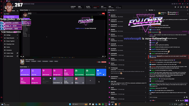Image resolution: width=189 pixels, height=106 pixels.
Task: Open options for xpersistz follow entry
Action: point(146,15)
